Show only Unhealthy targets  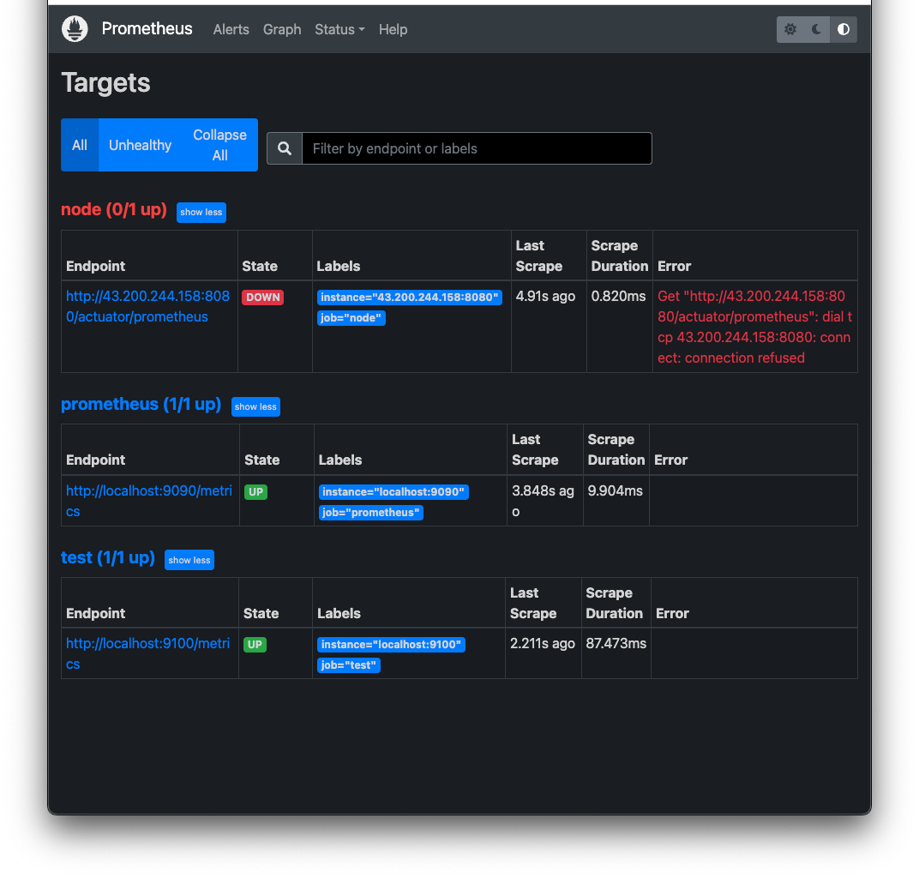[140, 145]
